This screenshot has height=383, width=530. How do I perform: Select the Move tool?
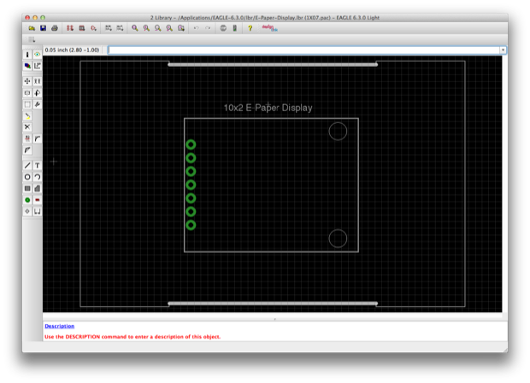pyautogui.click(x=27, y=81)
